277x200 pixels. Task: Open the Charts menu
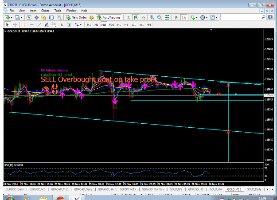(x=45, y=11)
